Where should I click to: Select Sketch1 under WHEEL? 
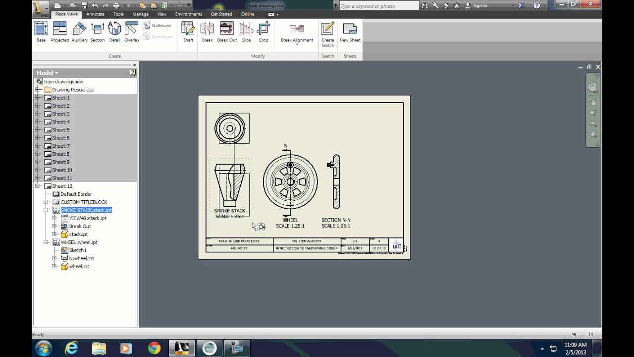click(78, 250)
